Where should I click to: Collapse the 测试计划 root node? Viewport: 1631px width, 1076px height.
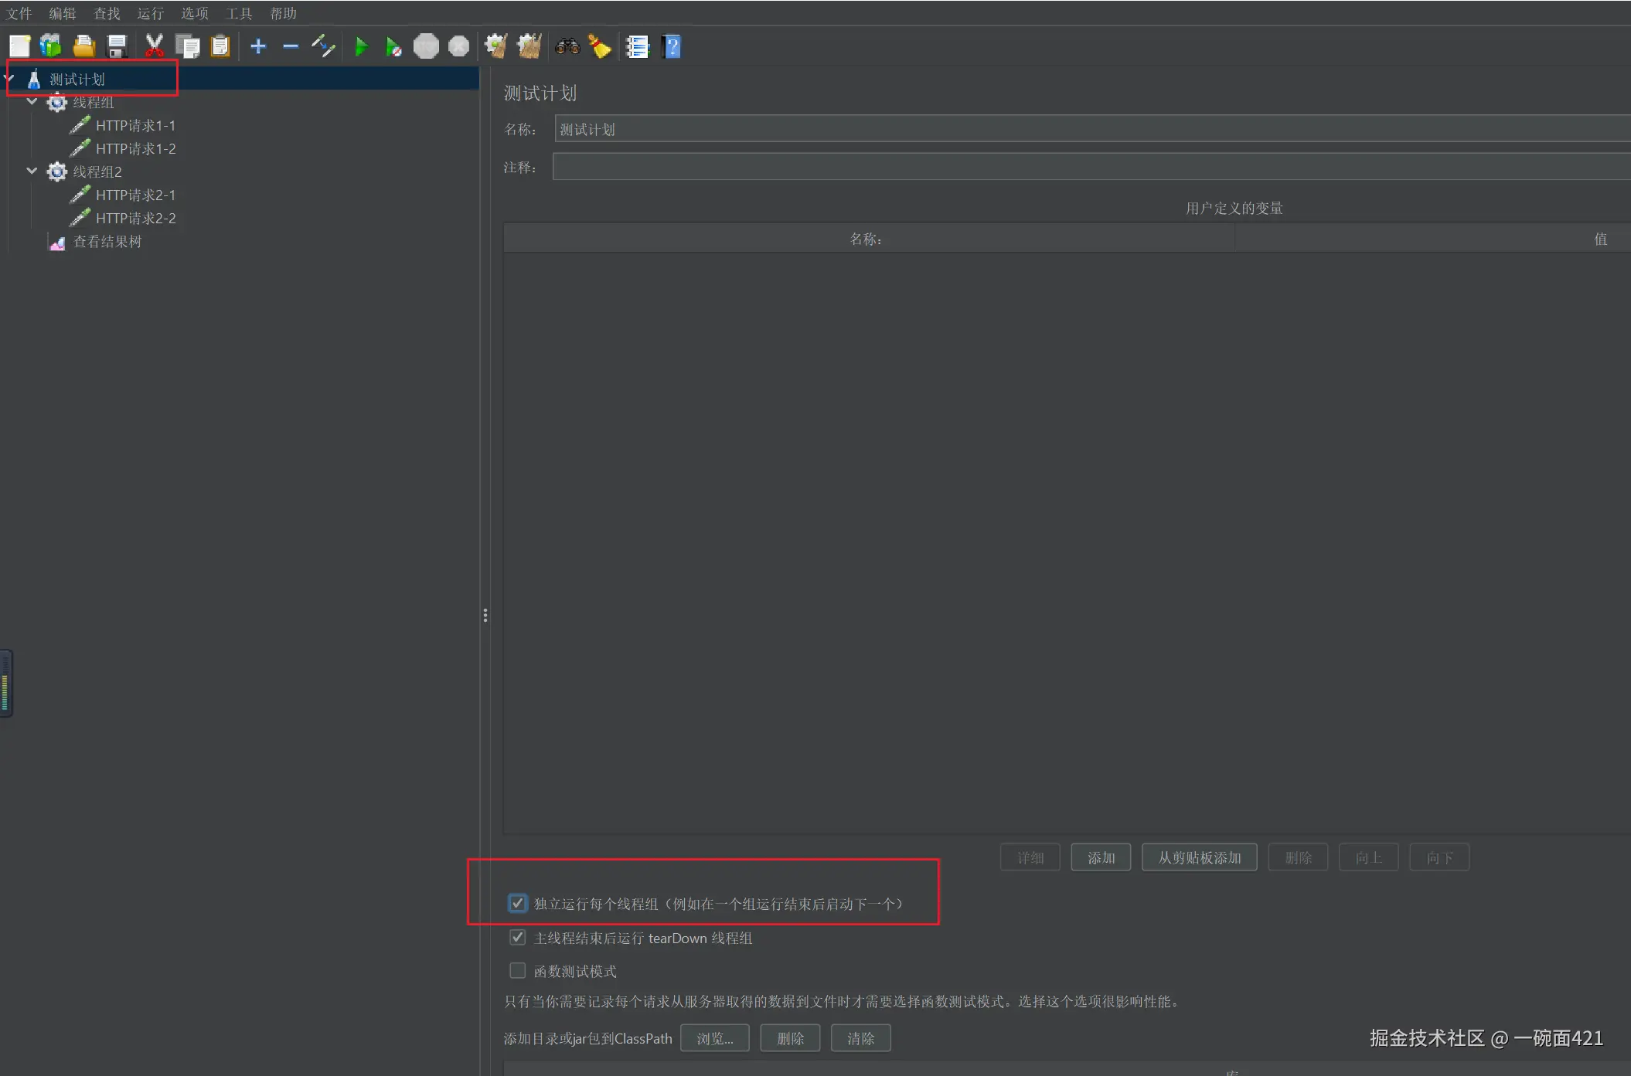click(x=9, y=79)
